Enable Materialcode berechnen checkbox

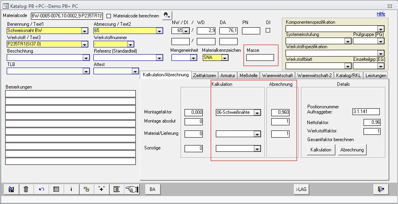109,16
